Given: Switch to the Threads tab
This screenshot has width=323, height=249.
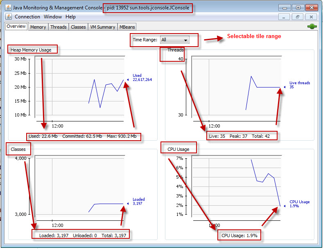Looking at the screenshot, I should coord(59,27).
